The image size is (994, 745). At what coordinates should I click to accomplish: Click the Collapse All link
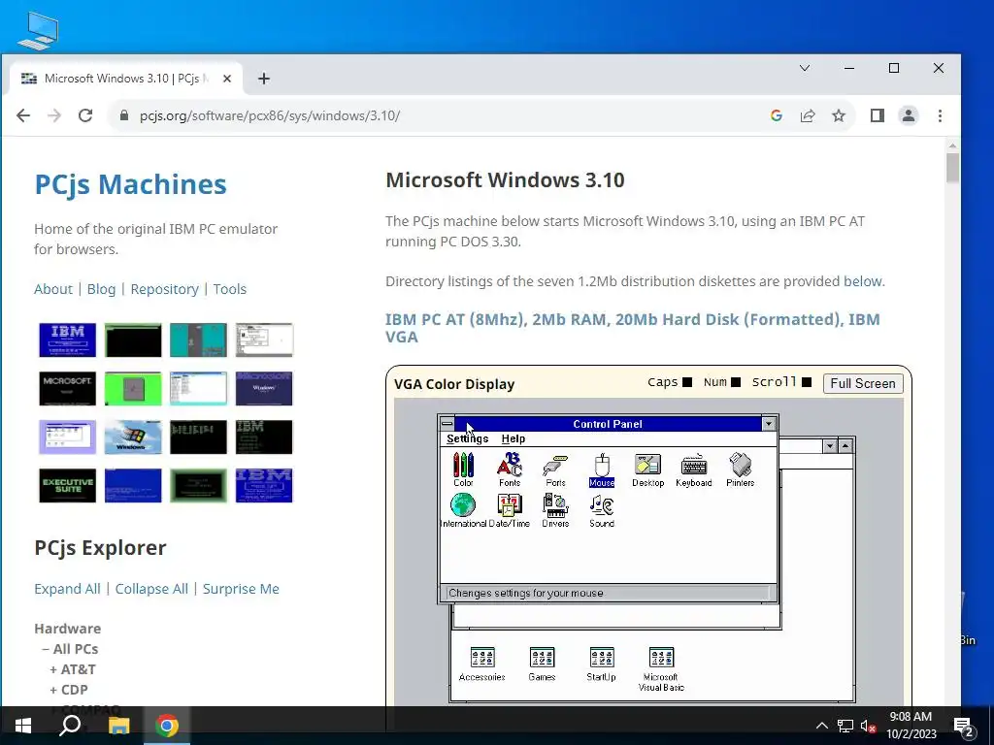(x=151, y=589)
